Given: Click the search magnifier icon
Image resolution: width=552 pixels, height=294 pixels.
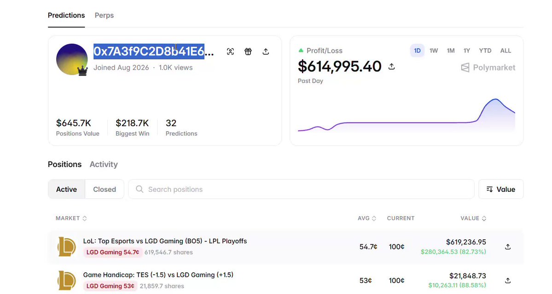Looking at the screenshot, I should (x=139, y=189).
